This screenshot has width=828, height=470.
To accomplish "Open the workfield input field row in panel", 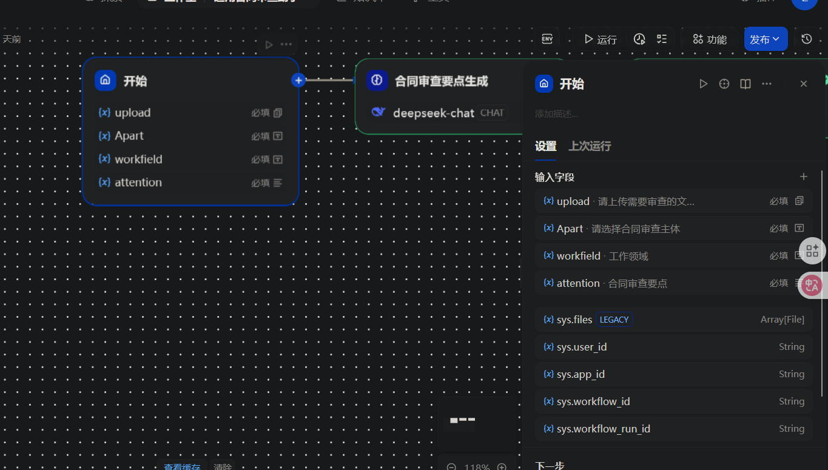I will (673, 256).
